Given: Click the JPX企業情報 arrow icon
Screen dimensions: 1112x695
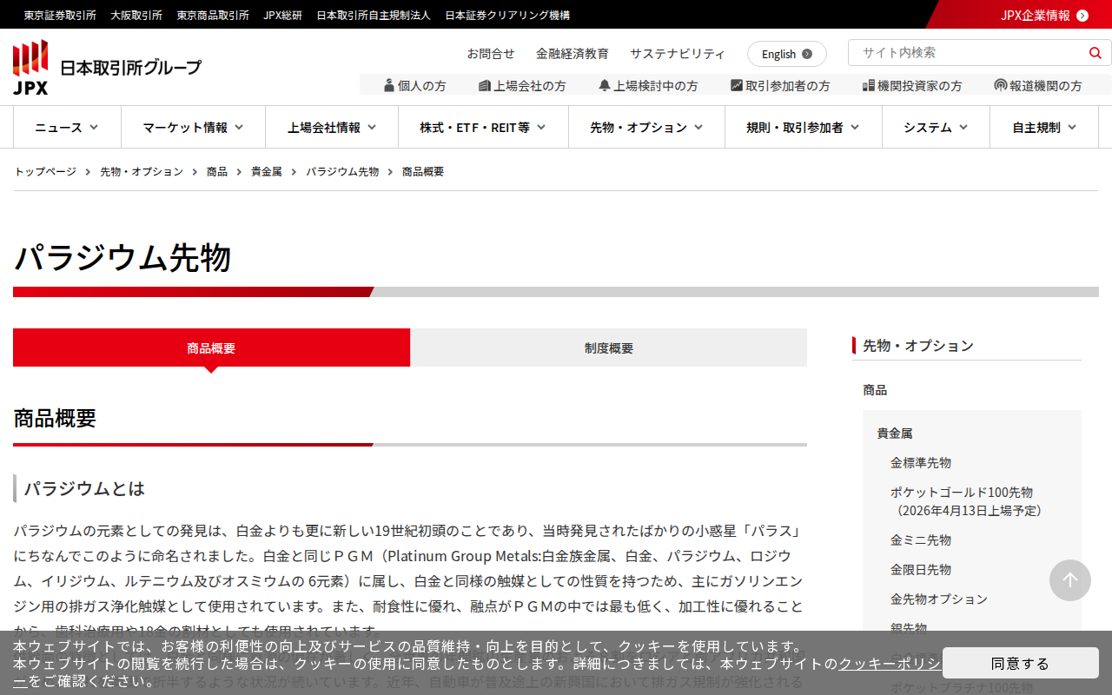Looking at the screenshot, I should (x=1082, y=15).
